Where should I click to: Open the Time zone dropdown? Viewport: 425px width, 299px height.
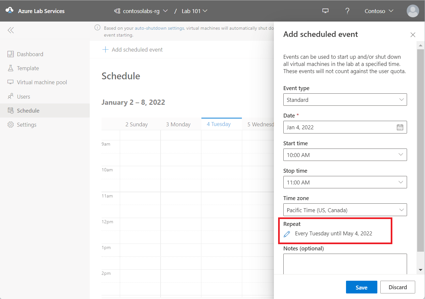[x=345, y=210]
